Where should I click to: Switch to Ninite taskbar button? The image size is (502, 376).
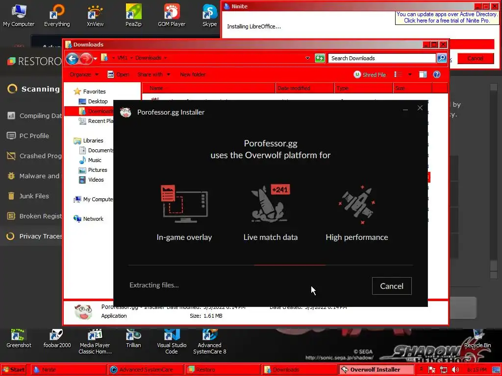(x=69, y=370)
